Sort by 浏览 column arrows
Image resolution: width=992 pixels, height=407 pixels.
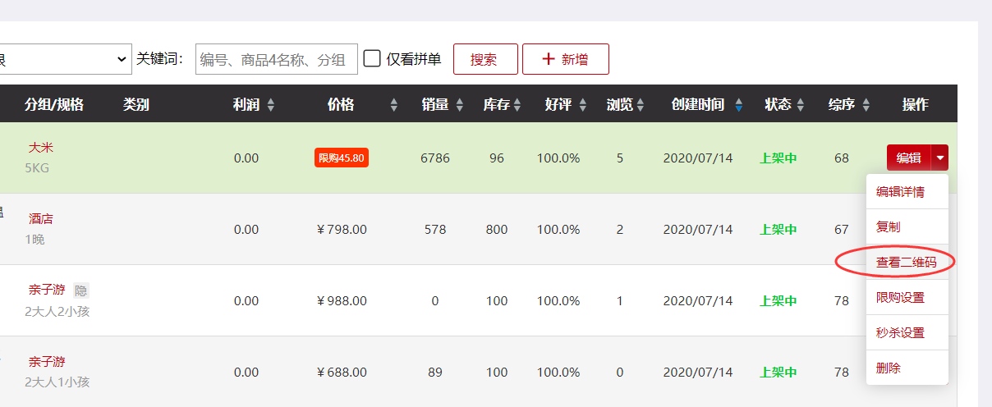click(641, 105)
